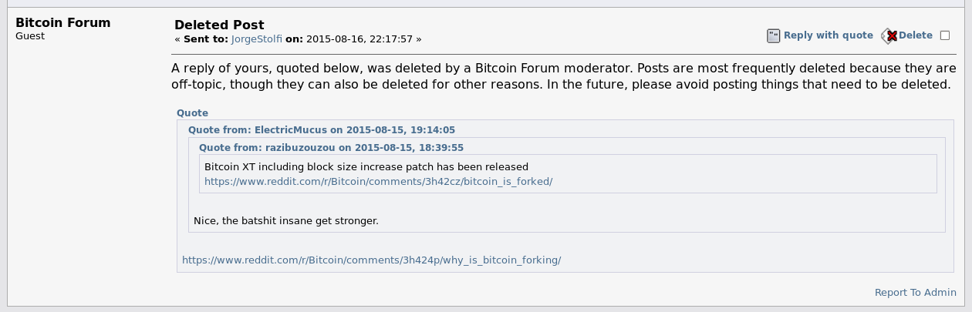Click Report To Admin
This screenshot has width=972, height=312.
coord(916,293)
